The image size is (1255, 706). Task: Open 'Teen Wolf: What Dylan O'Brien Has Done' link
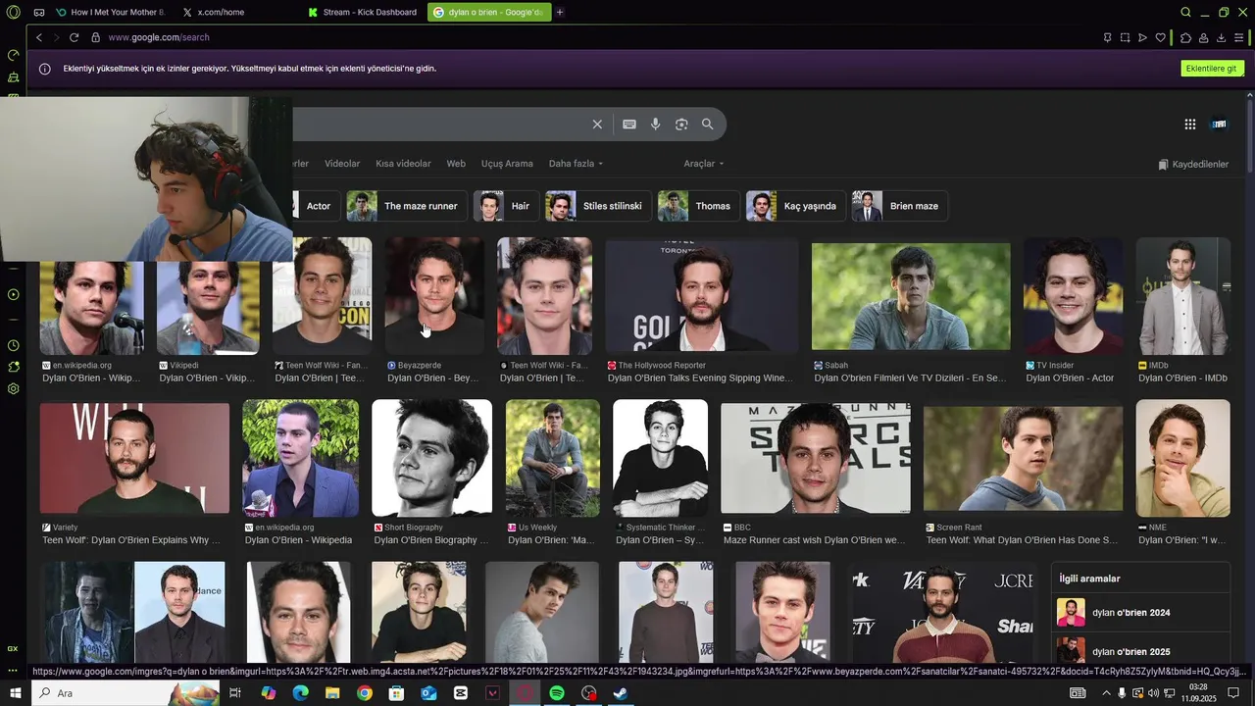(1022, 540)
